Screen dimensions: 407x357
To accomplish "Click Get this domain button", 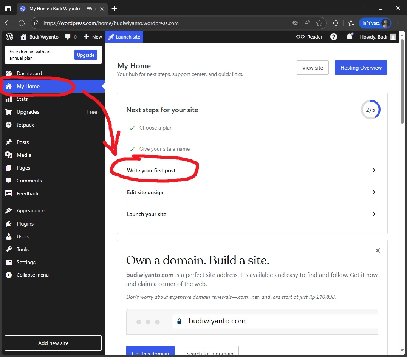I will click(150, 352).
